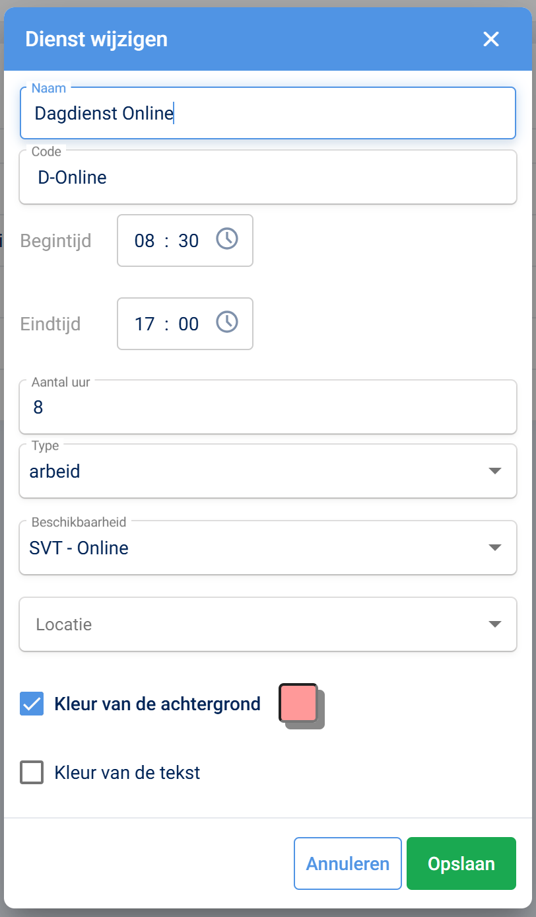Enable the Kleur van de tekst checkbox
This screenshot has width=536, height=917.
coord(32,772)
